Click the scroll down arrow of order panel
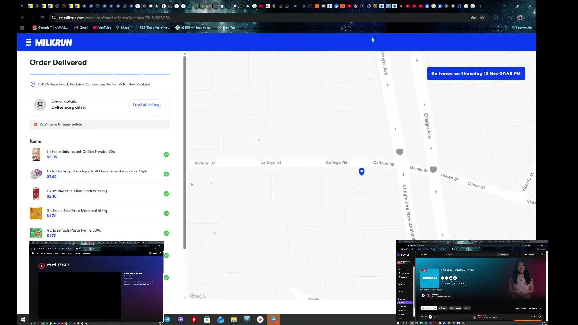Viewport: 578px width, 325px height. click(x=184, y=297)
